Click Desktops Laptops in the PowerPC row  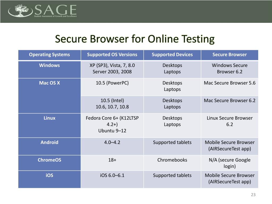(x=172, y=87)
